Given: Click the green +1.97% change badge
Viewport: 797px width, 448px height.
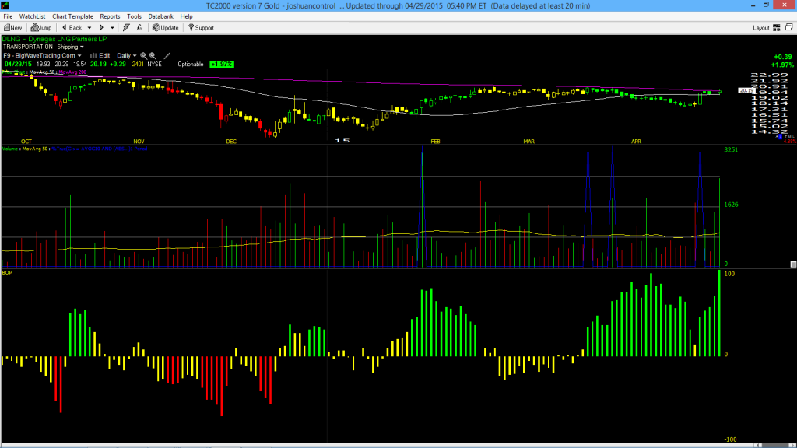Looking at the screenshot, I should [x=222, y=65].
